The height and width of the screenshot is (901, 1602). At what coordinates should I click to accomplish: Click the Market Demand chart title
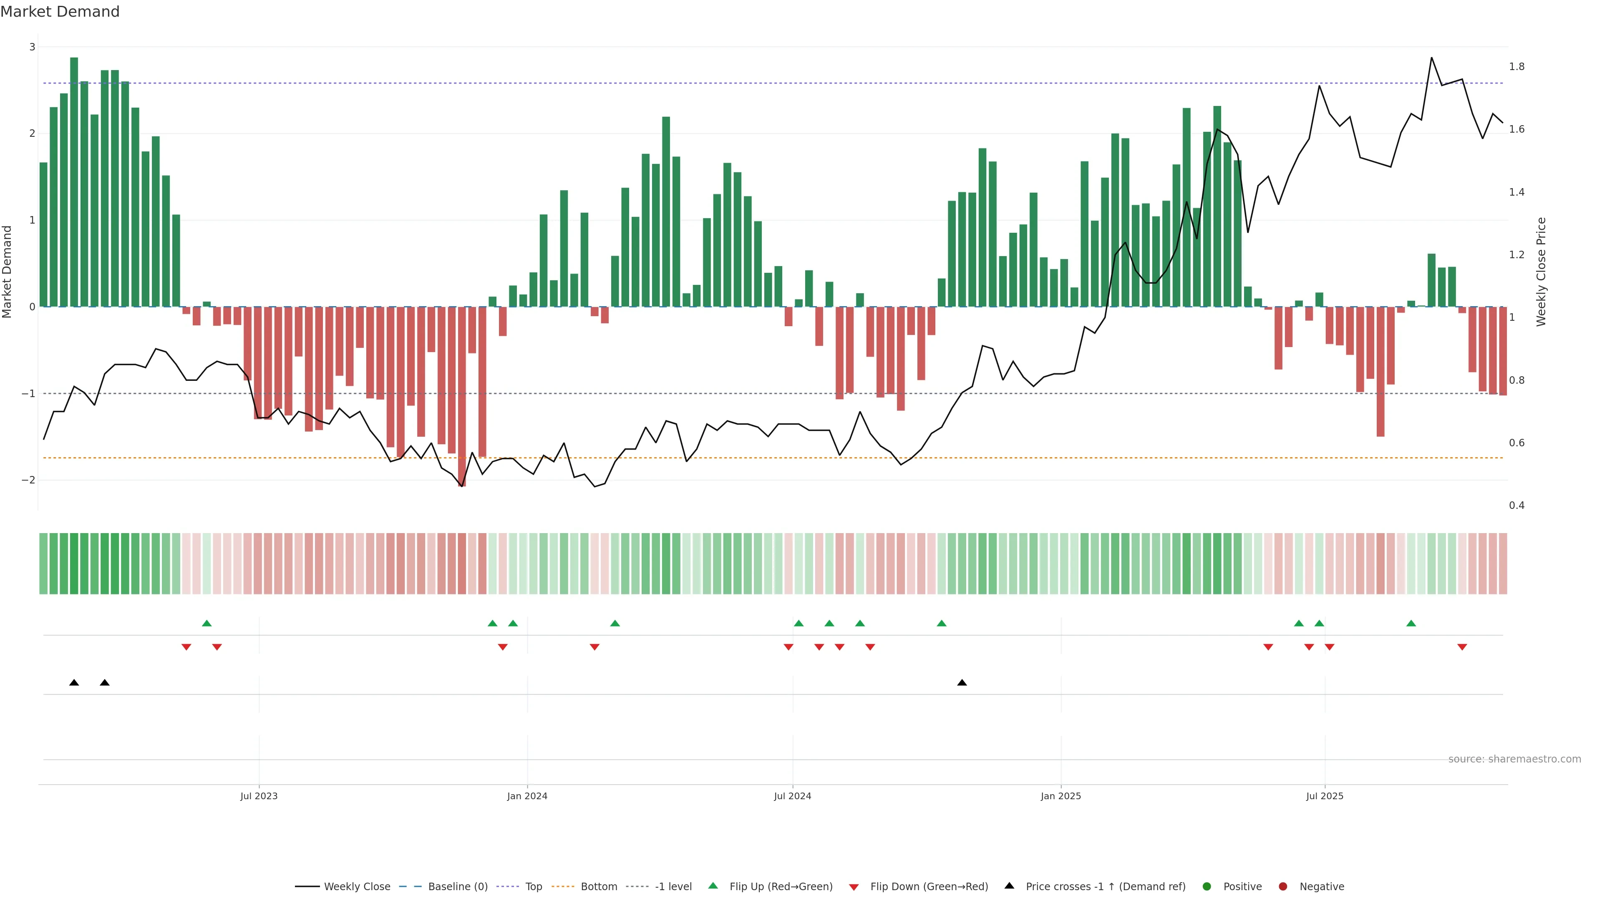(60, 12)
